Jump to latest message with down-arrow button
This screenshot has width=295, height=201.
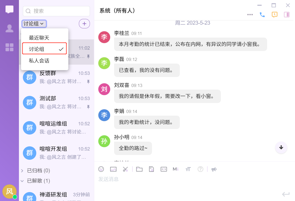pyautogui.click(x=281, y=147)
